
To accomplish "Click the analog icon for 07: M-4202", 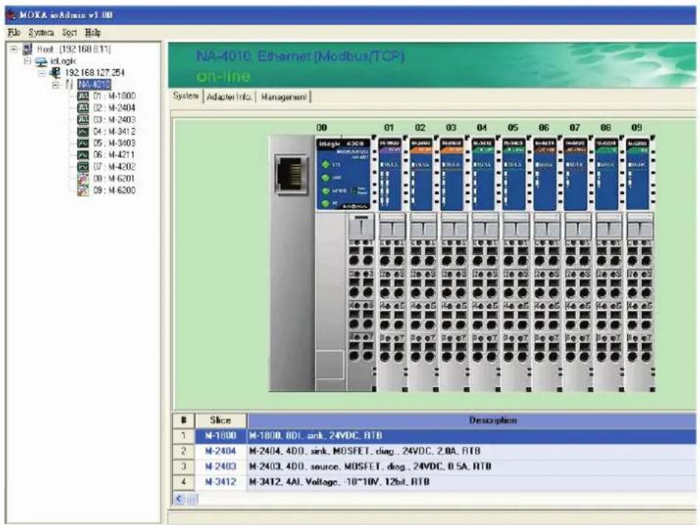I will tap(83, 167).
